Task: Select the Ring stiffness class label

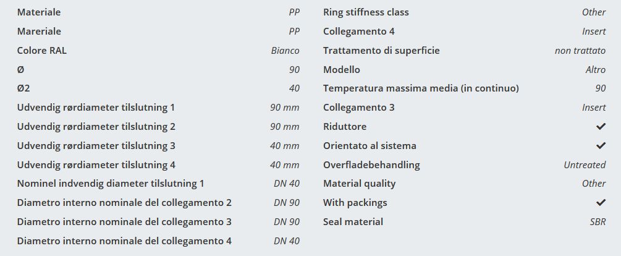Action: tap(366, 12)
